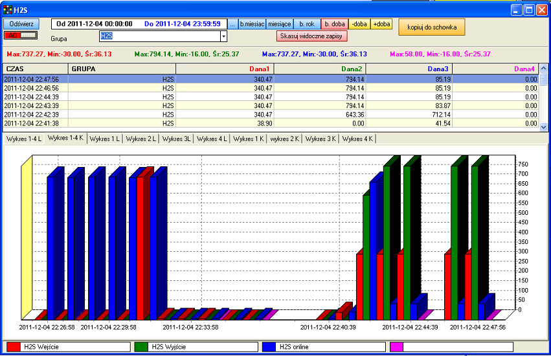Sort by Dana4 column header
The image size is (551, 356).
click(x=495, y=69)
